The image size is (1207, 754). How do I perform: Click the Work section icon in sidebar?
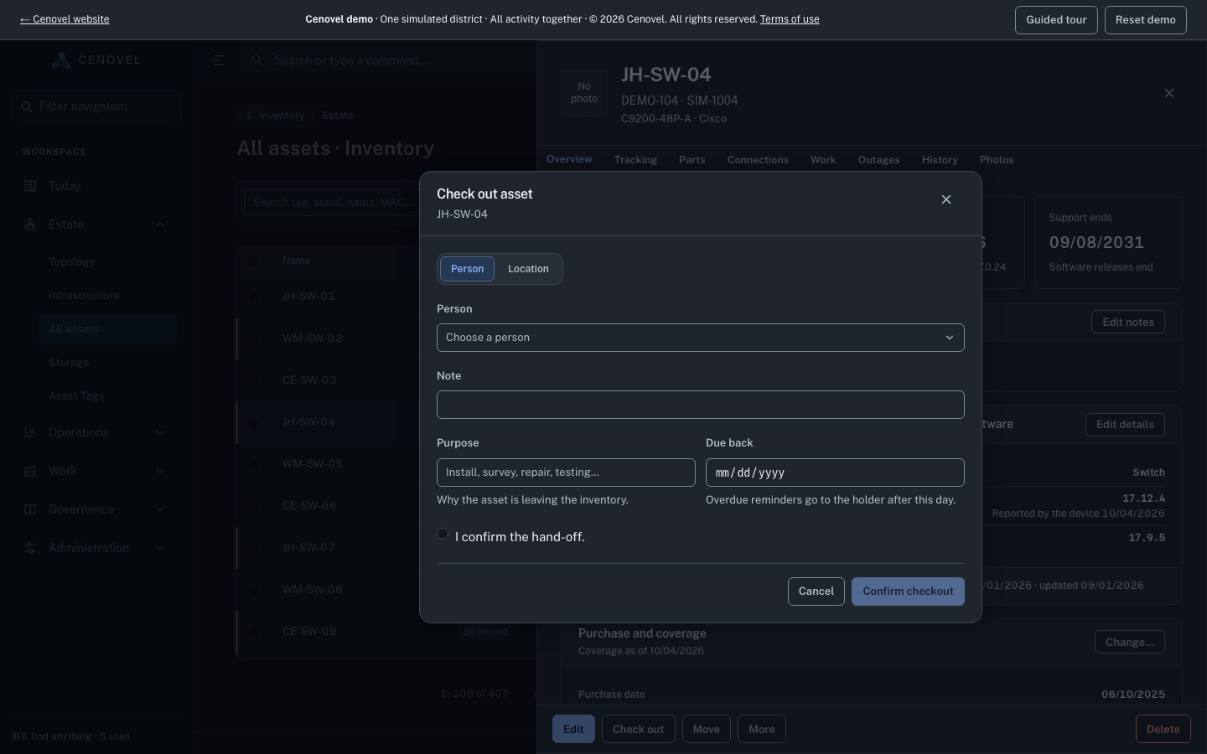[30, 471]
